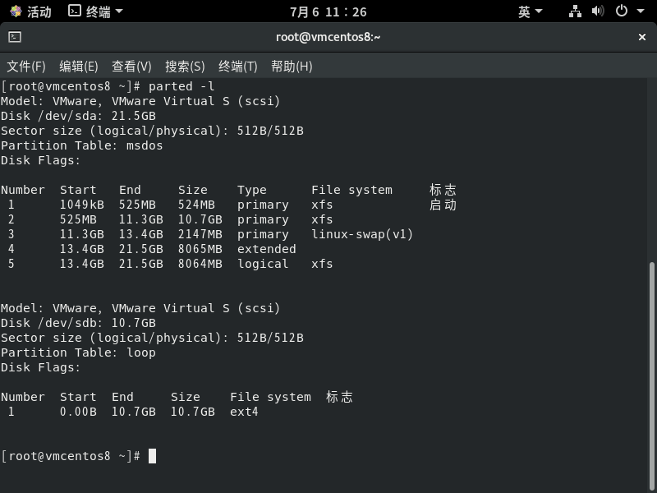The height and width of the screenshot is (493, 657).
Task: Close the root@vmcentos8 terminal window
Action: 642,37
